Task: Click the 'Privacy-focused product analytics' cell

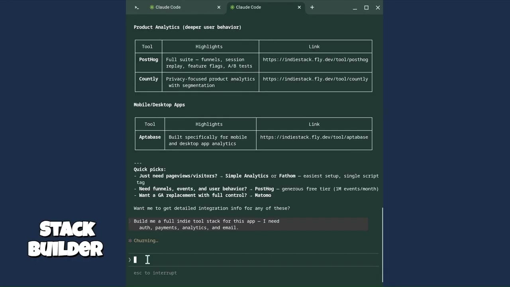Action: click(210, 82)
